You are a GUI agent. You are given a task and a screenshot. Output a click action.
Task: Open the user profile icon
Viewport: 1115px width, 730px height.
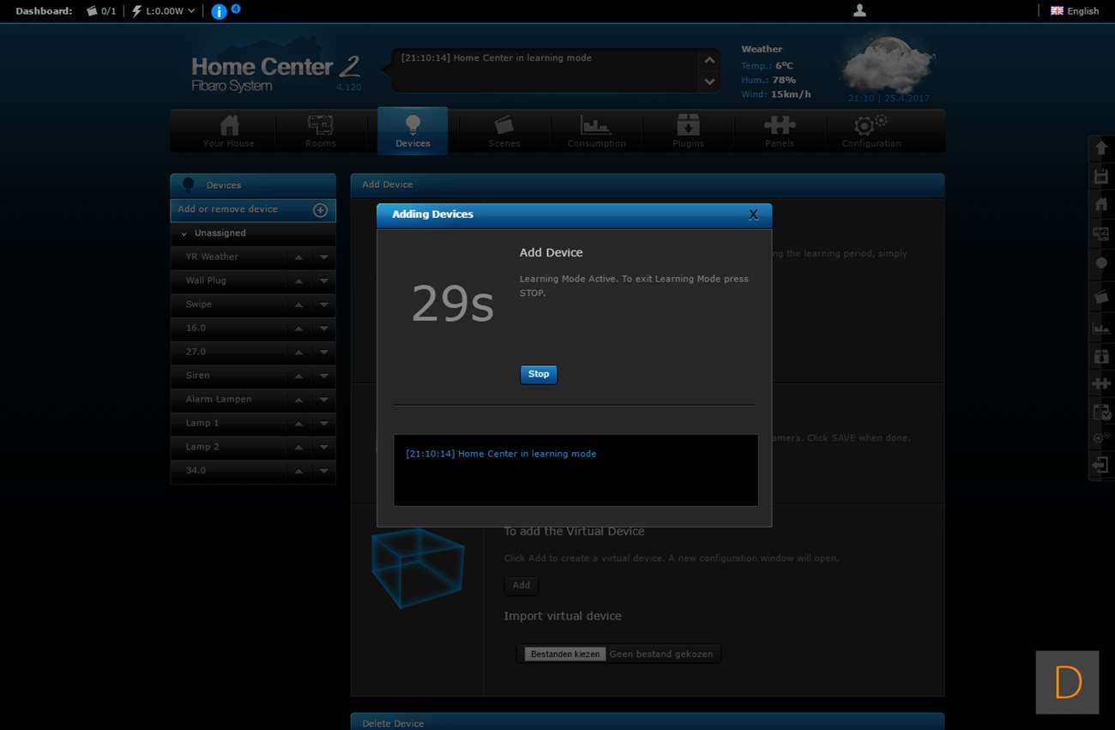[859, 11]
